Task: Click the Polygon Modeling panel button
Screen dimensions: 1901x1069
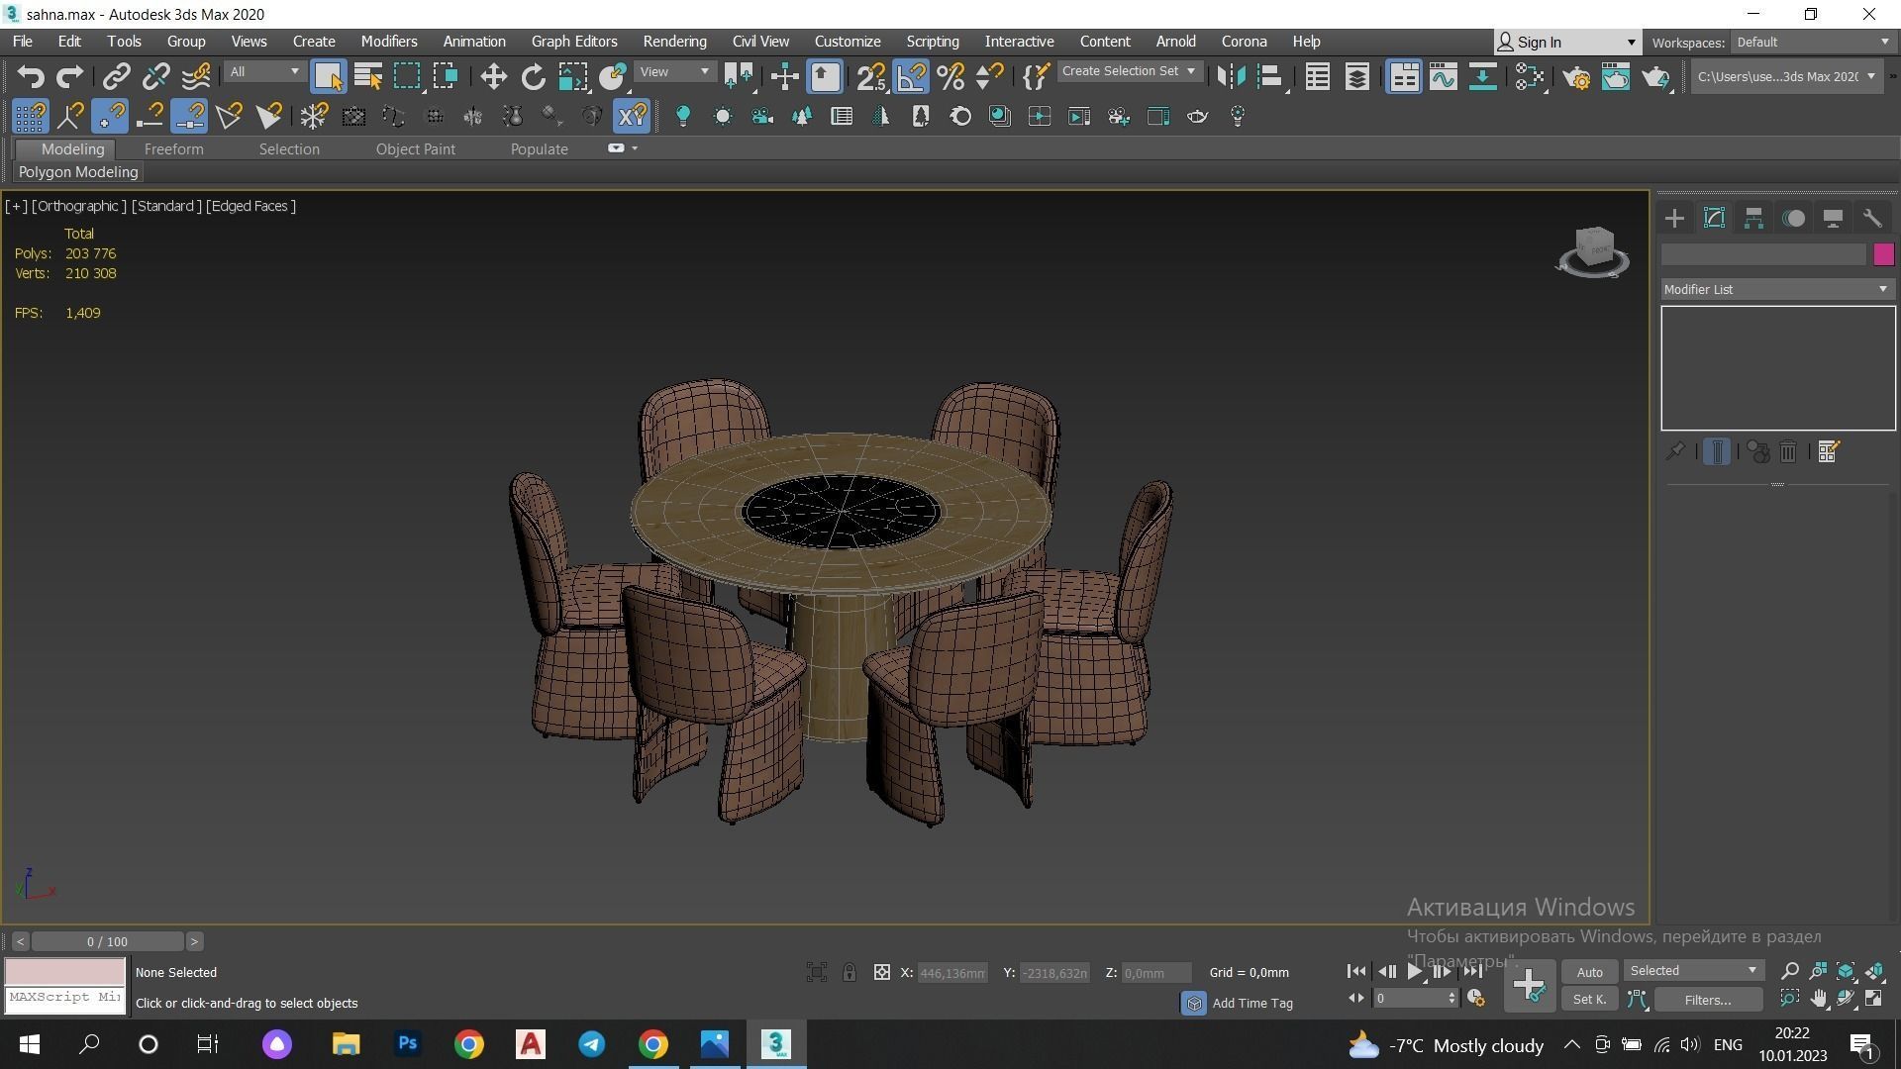Action: pos(77,172)
